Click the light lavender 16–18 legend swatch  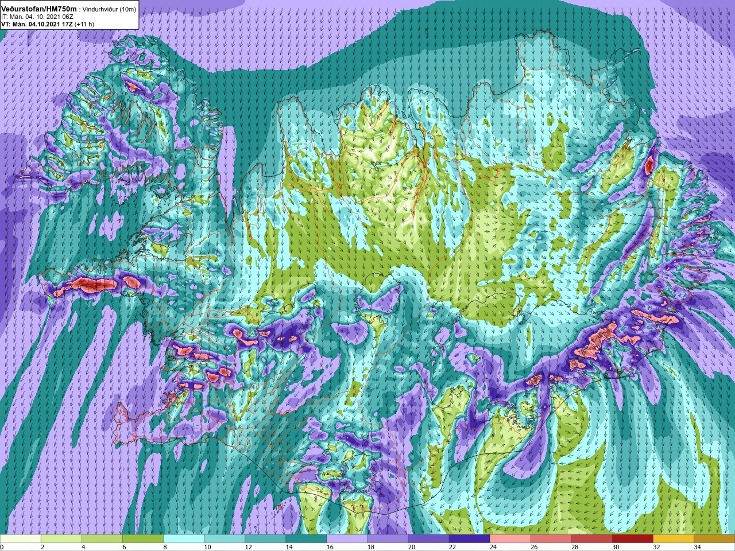point(347,539)
